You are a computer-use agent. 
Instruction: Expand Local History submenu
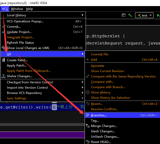click(43, 15)
